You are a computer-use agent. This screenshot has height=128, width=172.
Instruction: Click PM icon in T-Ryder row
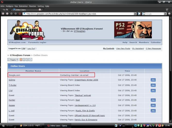pyautogui.click(x=153, y=85)
